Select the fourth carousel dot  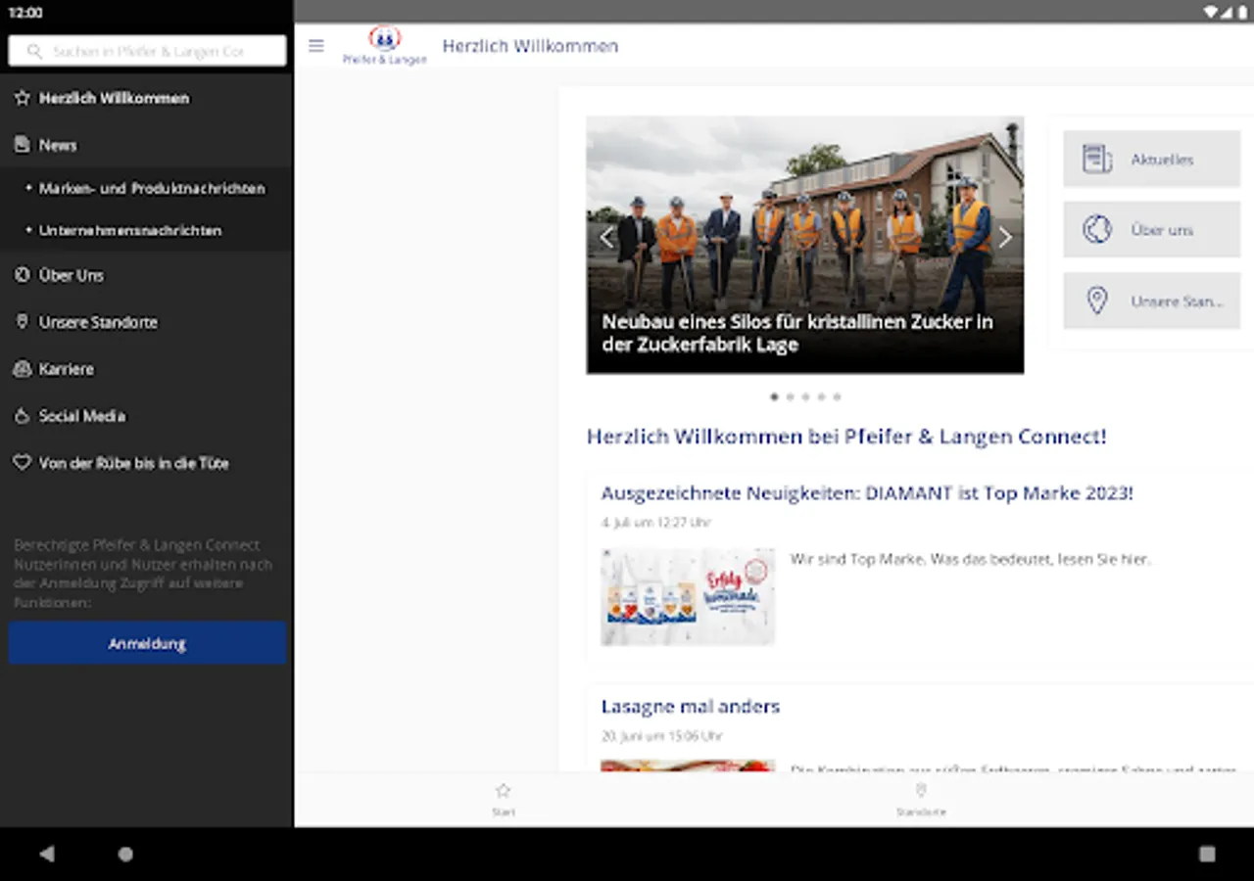821,397
